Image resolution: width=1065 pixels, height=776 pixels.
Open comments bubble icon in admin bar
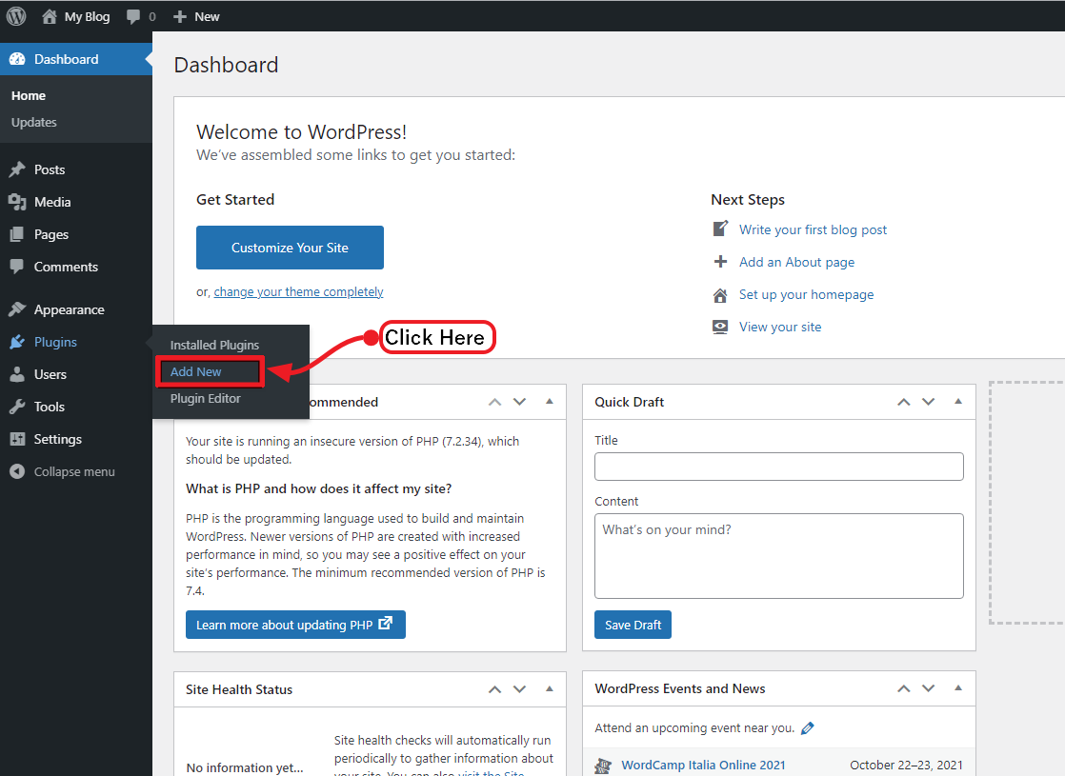(x=133, y=17)
